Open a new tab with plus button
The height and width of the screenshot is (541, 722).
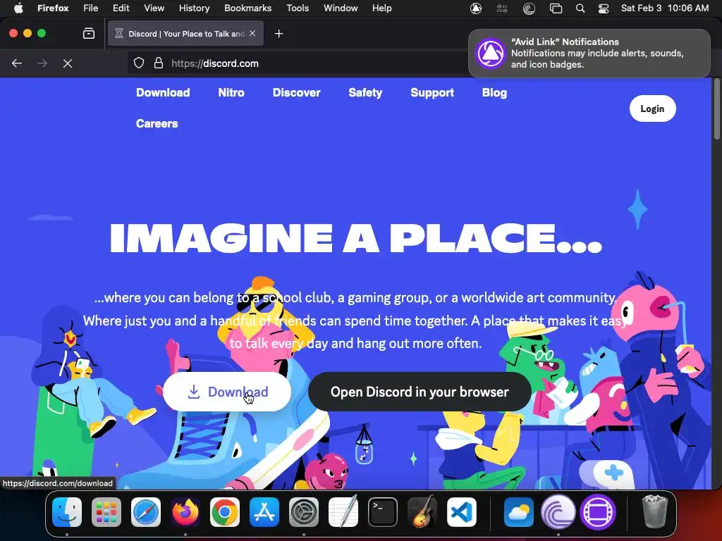coord(279,34)
